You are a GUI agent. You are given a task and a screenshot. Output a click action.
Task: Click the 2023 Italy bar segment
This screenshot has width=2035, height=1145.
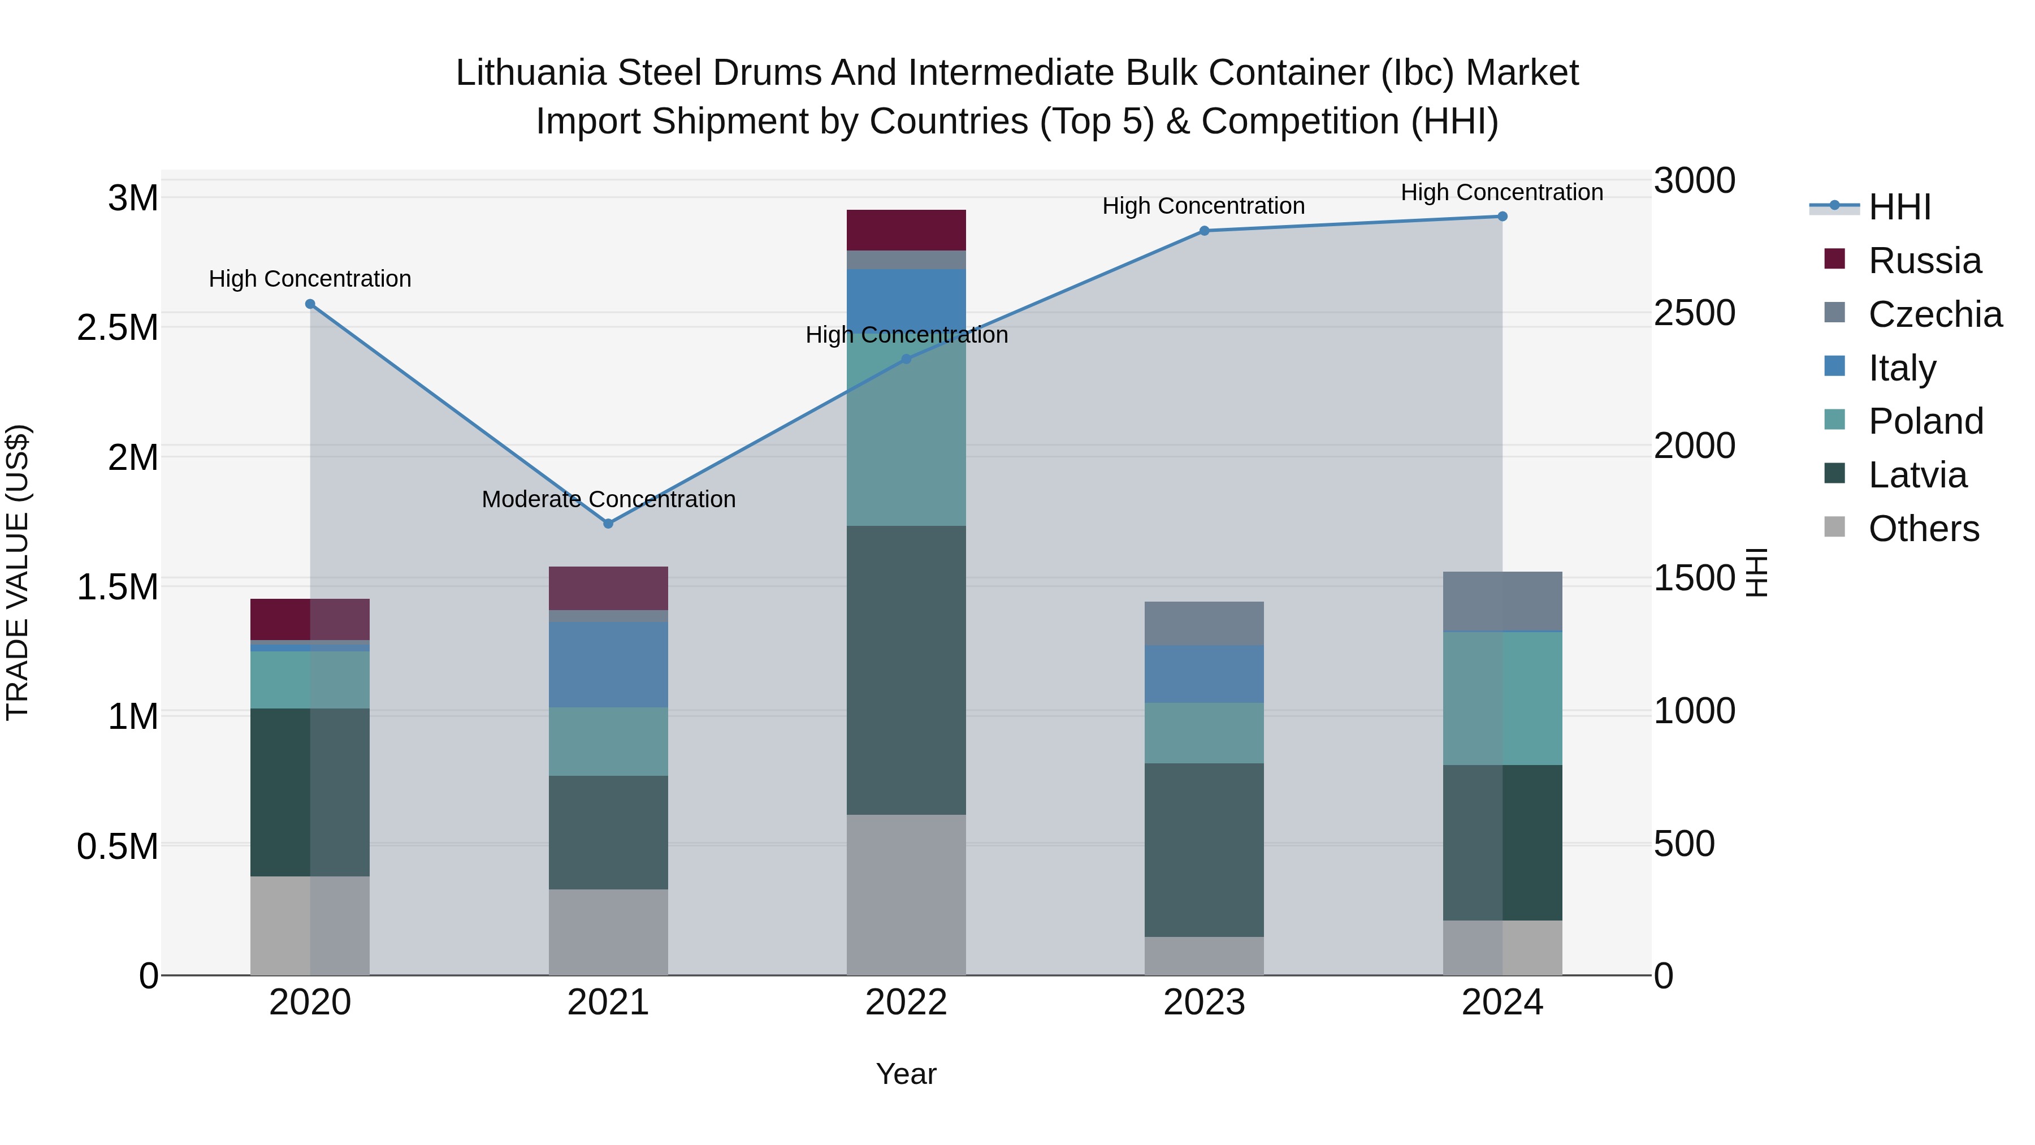(x=1204, y=674)
